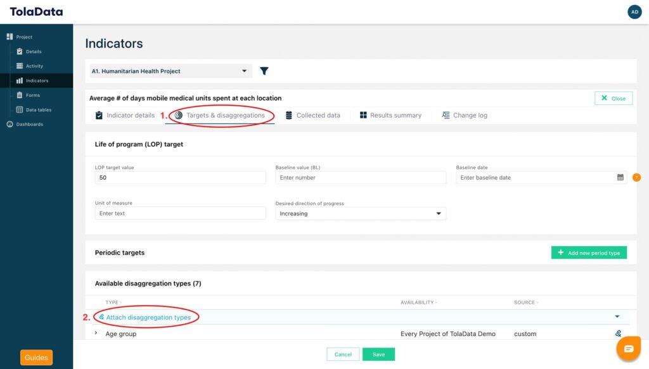Open the chat support bubble

point(628,349)
